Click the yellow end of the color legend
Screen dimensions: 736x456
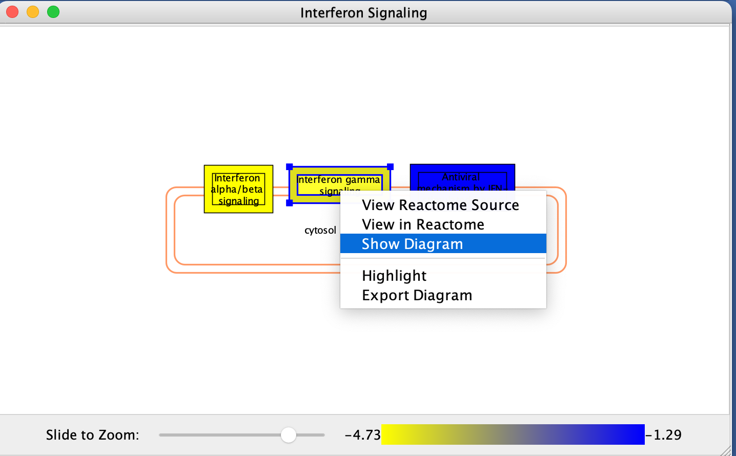(x=395, y=434)
